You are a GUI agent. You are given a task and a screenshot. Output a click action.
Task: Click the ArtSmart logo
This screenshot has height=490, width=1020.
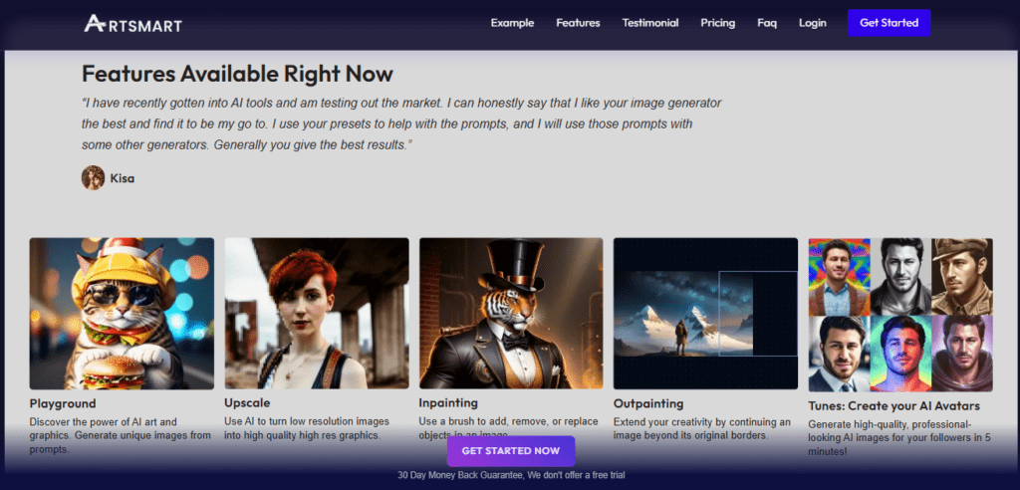pos(133,24)
